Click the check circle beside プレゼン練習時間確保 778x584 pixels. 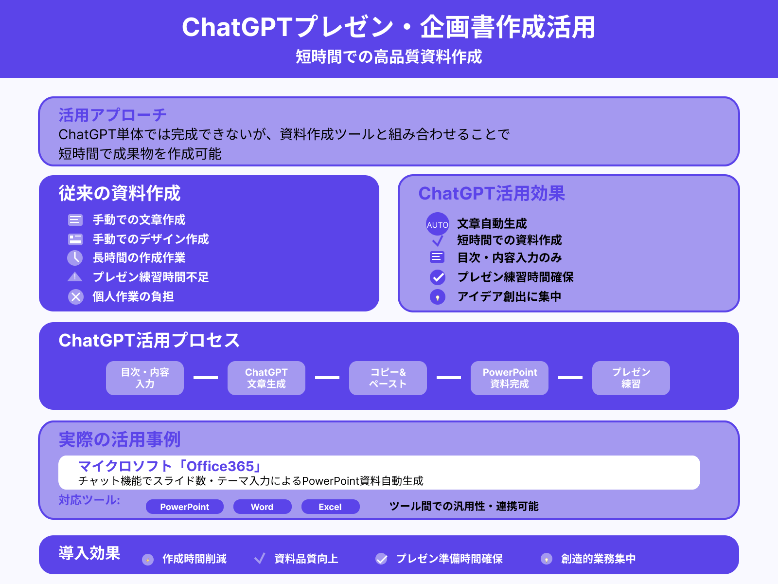(438, 277)
